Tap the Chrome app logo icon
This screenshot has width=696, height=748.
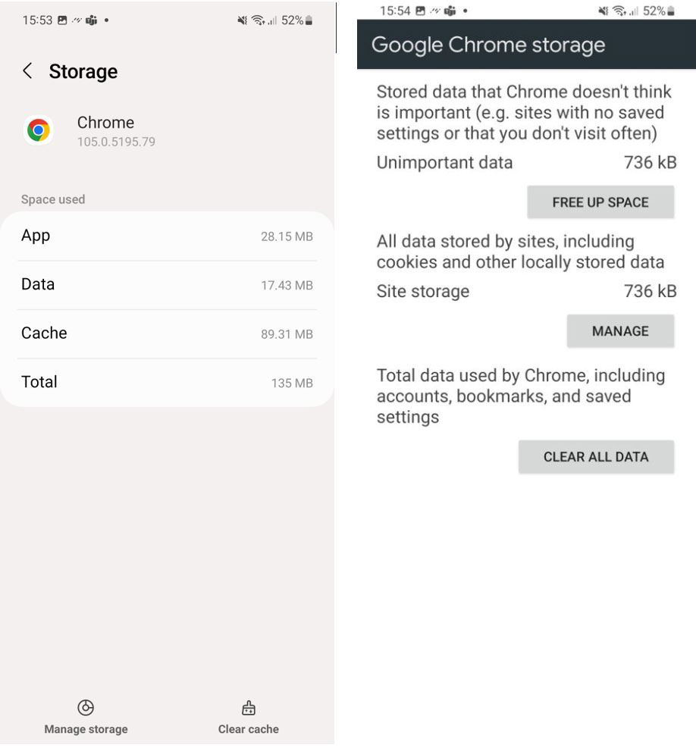click(x=39, y=130)
